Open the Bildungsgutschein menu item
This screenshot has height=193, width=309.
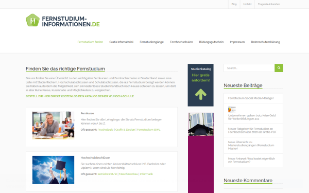point(211,42)
